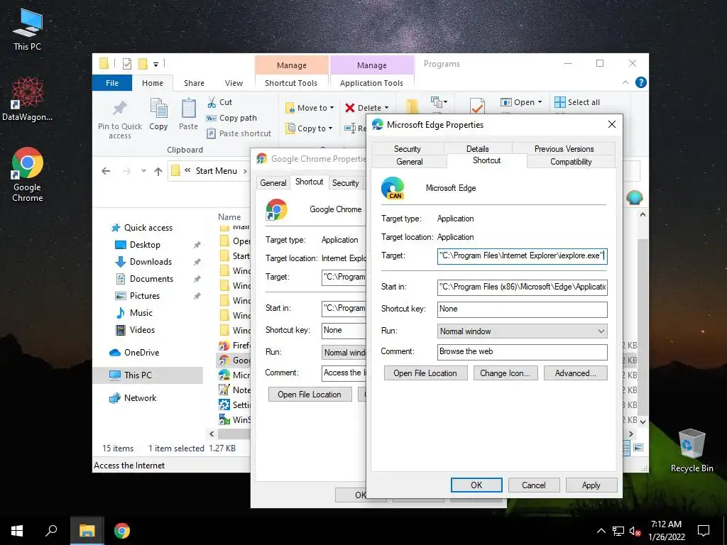Open Details tab in Edge Properties

pos(478,149)
